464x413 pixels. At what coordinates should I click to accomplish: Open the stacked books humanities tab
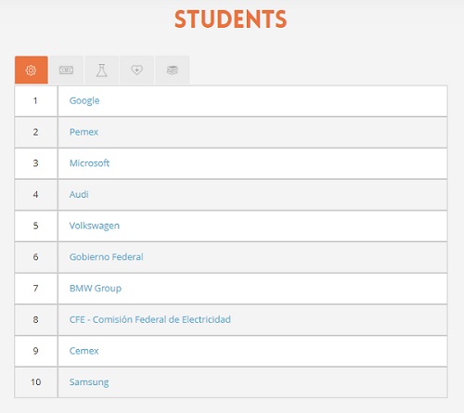173,70
